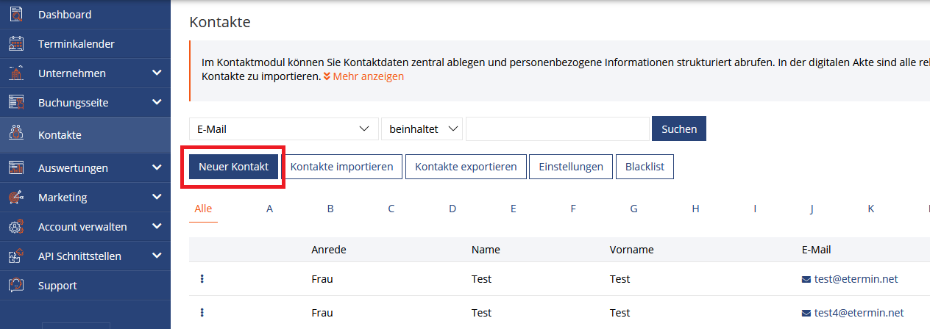Image resolution: width=930 pixels, height=329 pixels.
Task: Click the Support chat icon
Action: (x=16, y=286)
